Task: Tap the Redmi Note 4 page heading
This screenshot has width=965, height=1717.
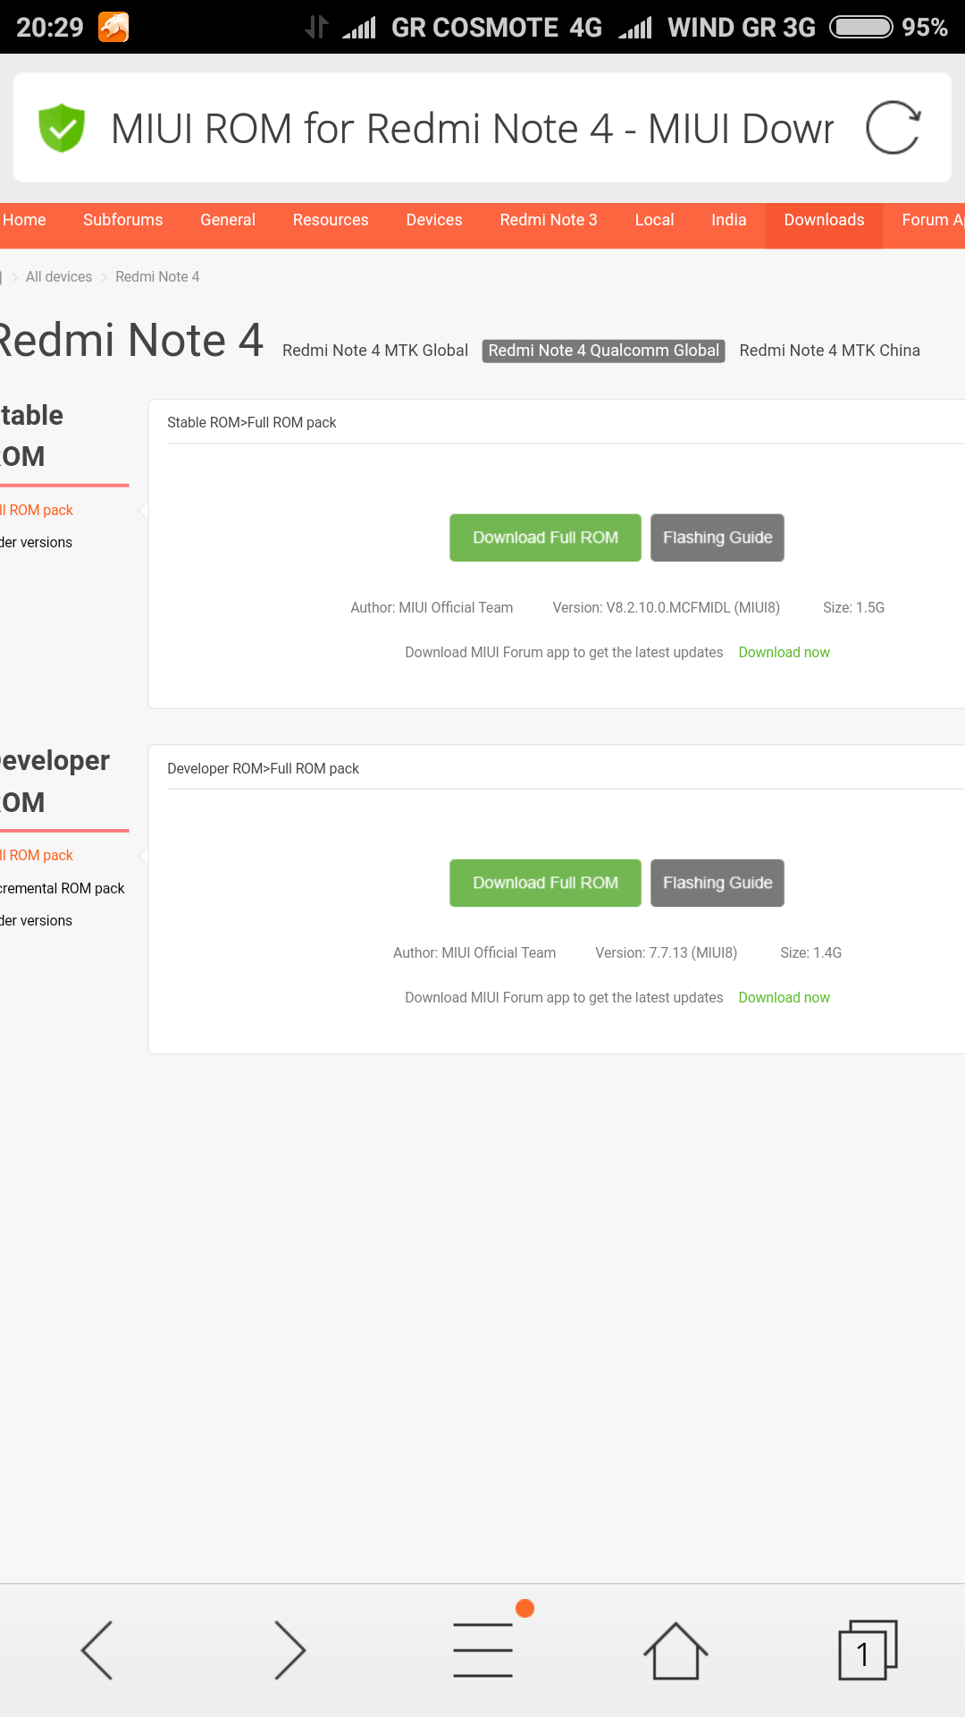Action: [x=130, y=341]
